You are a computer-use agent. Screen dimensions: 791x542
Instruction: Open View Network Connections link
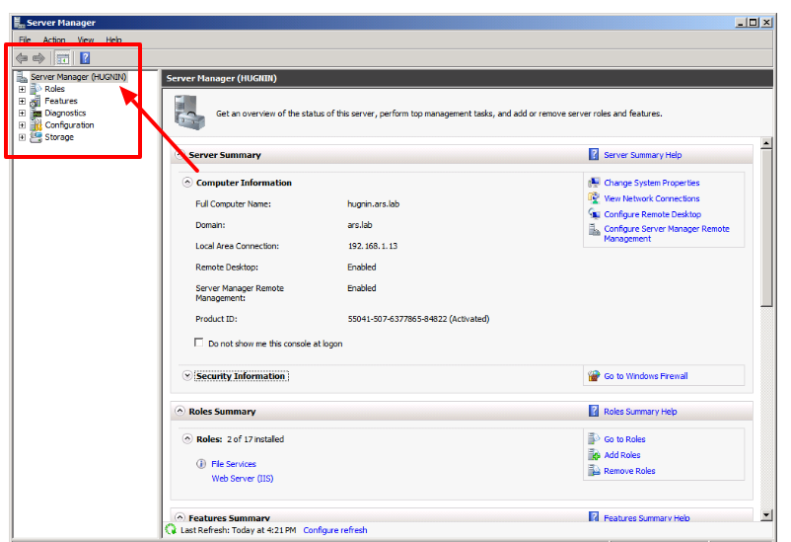tap(652, 198)
